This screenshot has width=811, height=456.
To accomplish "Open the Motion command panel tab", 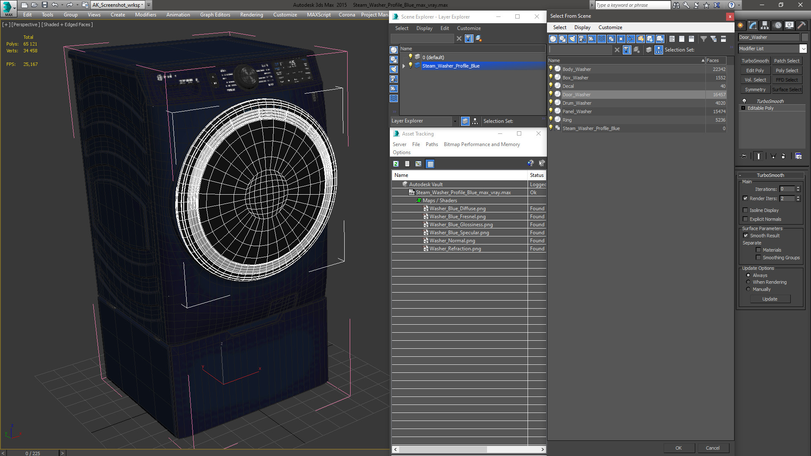I will [778, 25].
